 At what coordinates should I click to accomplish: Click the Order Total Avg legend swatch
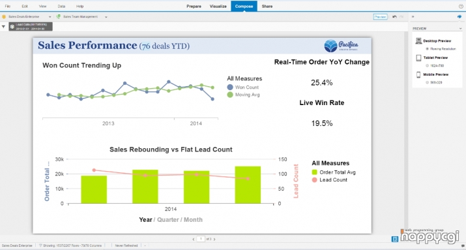[x=315, y=172]
